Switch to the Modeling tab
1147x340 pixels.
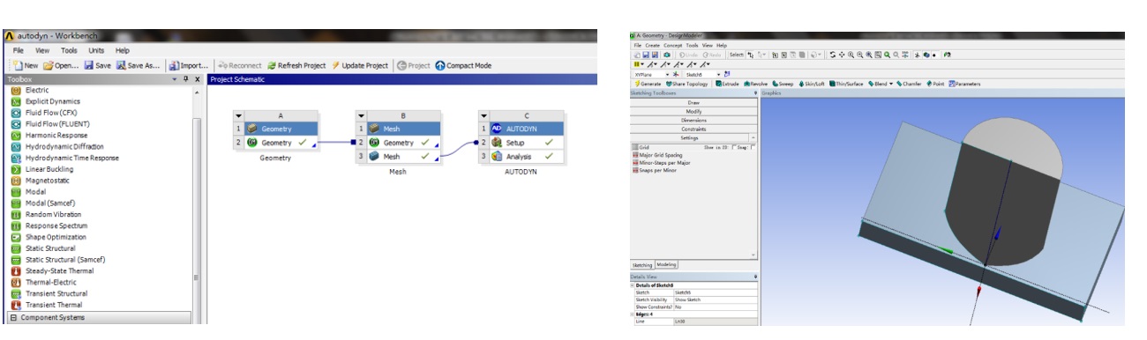point(666,263)
